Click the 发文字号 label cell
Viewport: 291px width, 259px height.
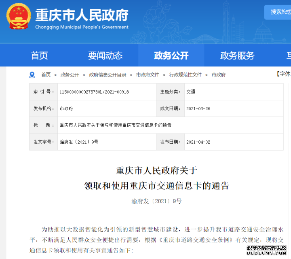pyautogui.click(x=43, y=142)
